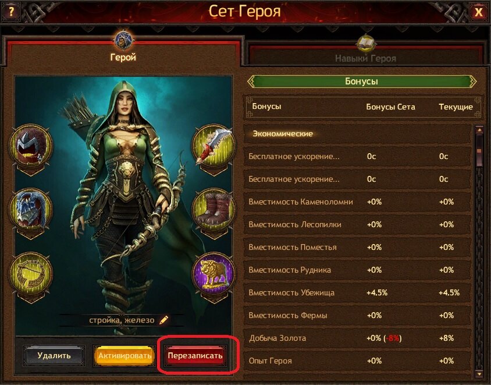Select the Добыча Золота bonus row
Screen dimensions: 491x385
[x=357, y=338]
